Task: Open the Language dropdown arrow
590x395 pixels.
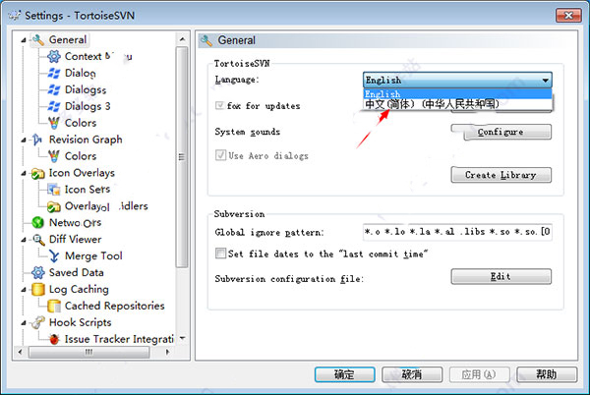Action: coord(545,80)
